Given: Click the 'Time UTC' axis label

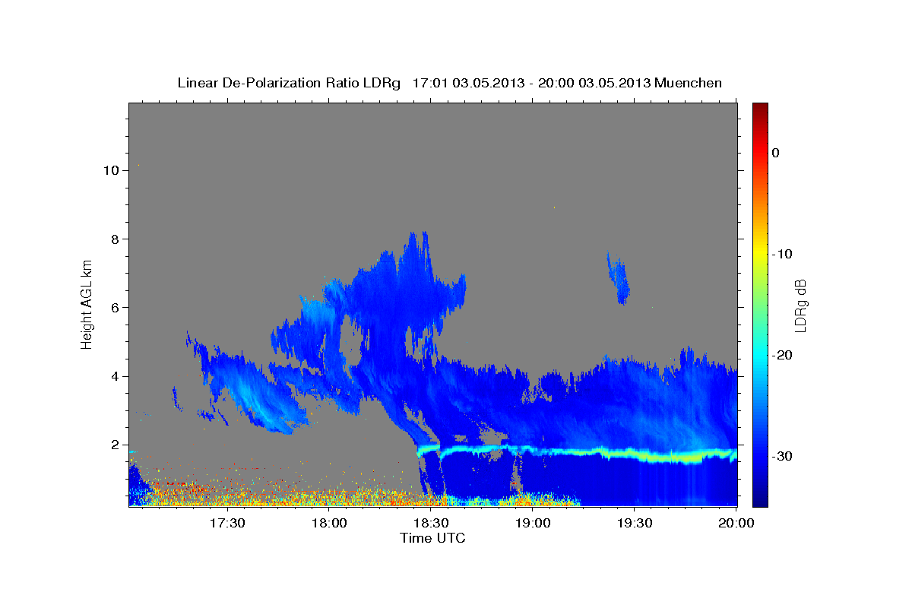Looking at the screenshot, I should tap(432, 538).
